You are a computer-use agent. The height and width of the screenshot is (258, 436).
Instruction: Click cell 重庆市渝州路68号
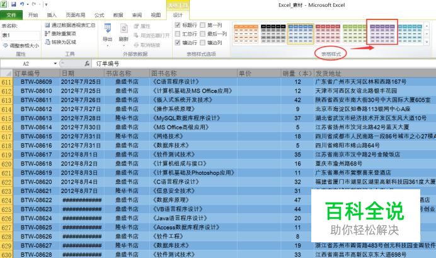[x=375, y=163]
